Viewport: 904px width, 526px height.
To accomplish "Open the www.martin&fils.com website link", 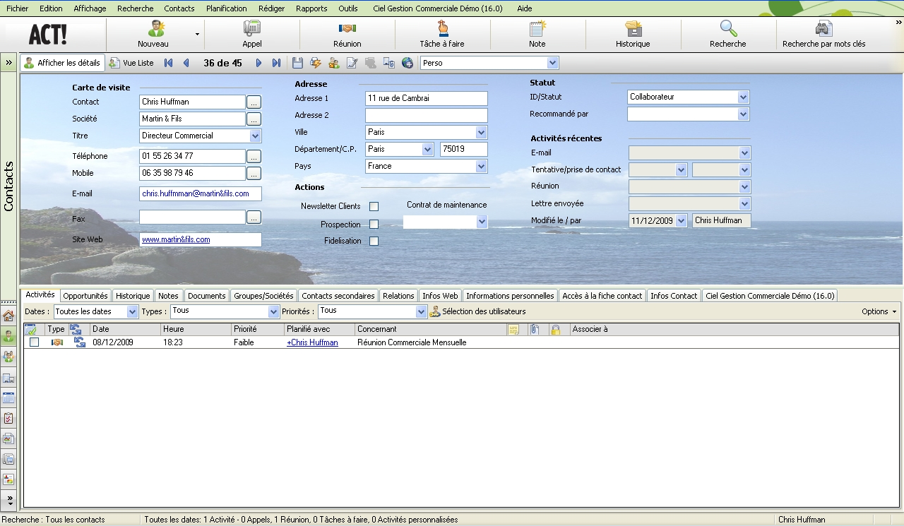I will pyautogui.click(x=176, y=240).
